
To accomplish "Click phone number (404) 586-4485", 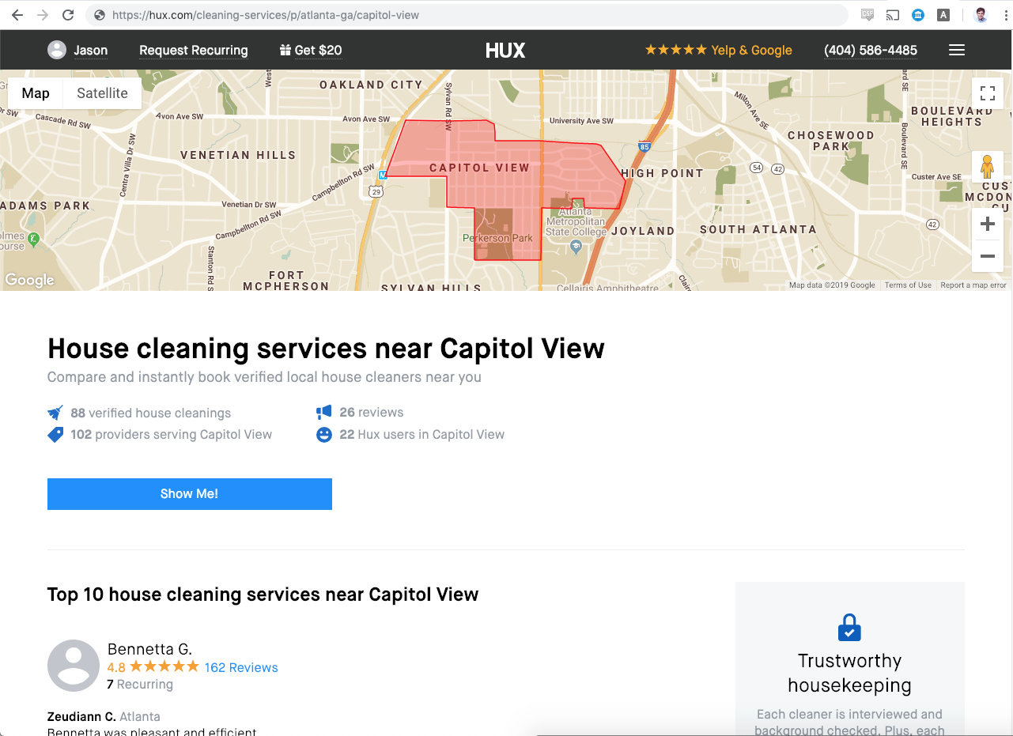I will (x=871, y=51).
